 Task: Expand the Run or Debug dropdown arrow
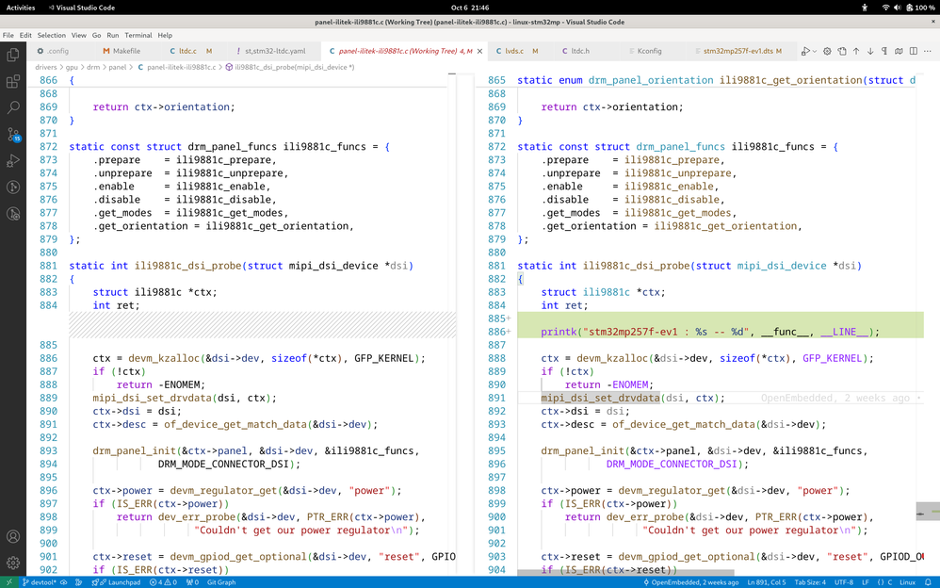(x=814, y=51)
